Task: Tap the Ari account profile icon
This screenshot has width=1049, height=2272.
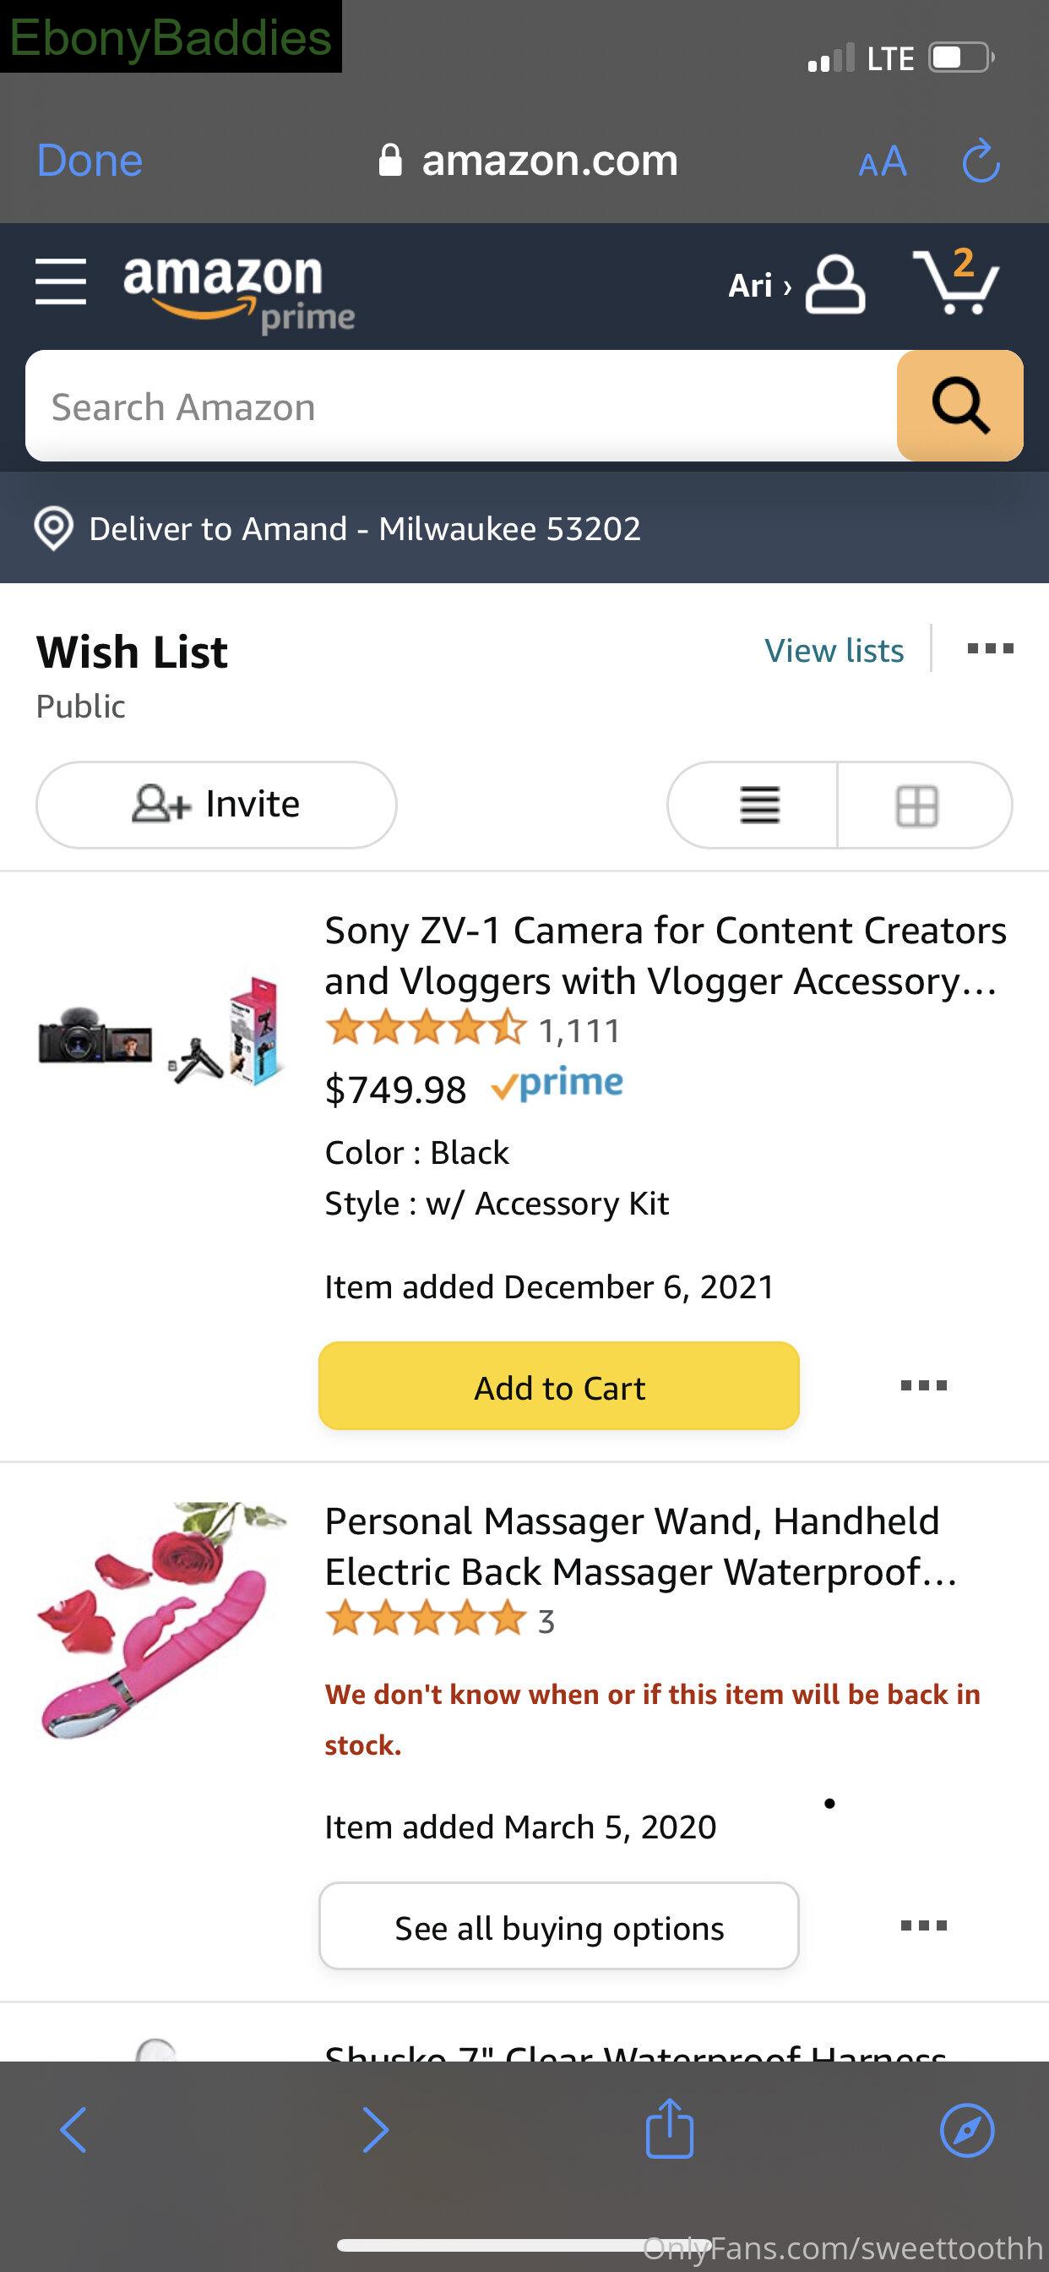Action: pyautogui.click(x=834, y=284)
